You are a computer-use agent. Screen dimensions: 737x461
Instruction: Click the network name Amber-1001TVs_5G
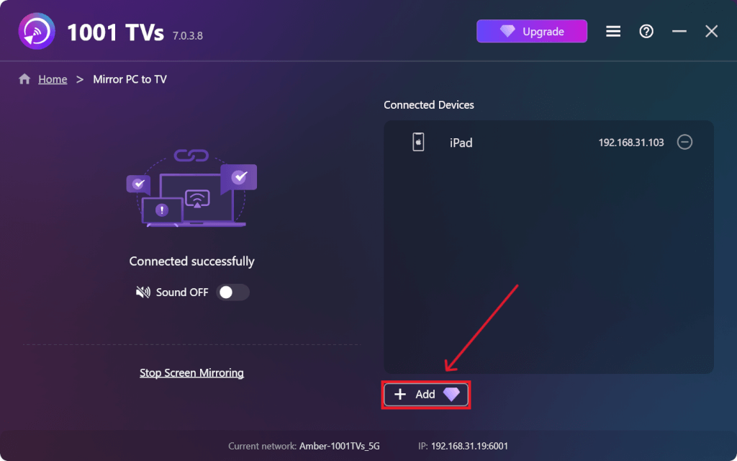point(340,446)
